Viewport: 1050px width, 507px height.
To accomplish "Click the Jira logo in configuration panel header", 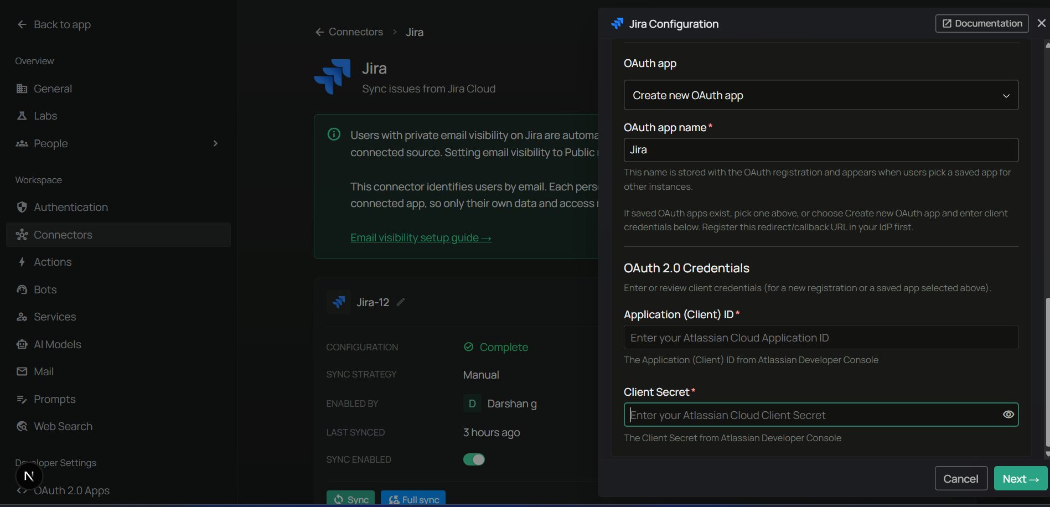I will [x=617, y=23].
